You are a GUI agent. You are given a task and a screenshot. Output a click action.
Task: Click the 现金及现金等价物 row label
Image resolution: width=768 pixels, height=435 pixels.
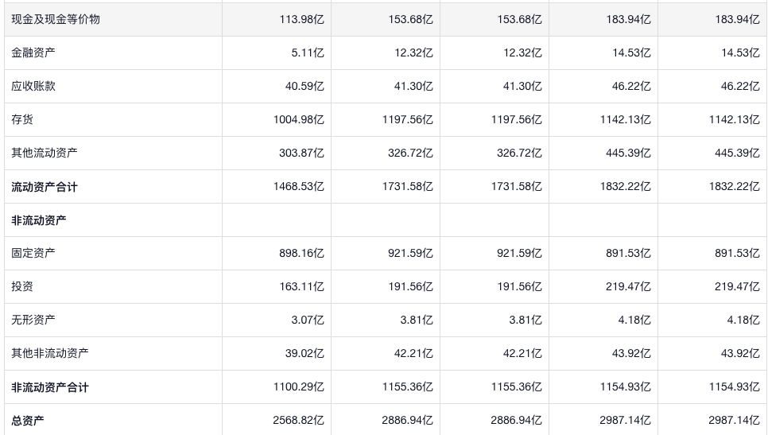coord(56,19)
